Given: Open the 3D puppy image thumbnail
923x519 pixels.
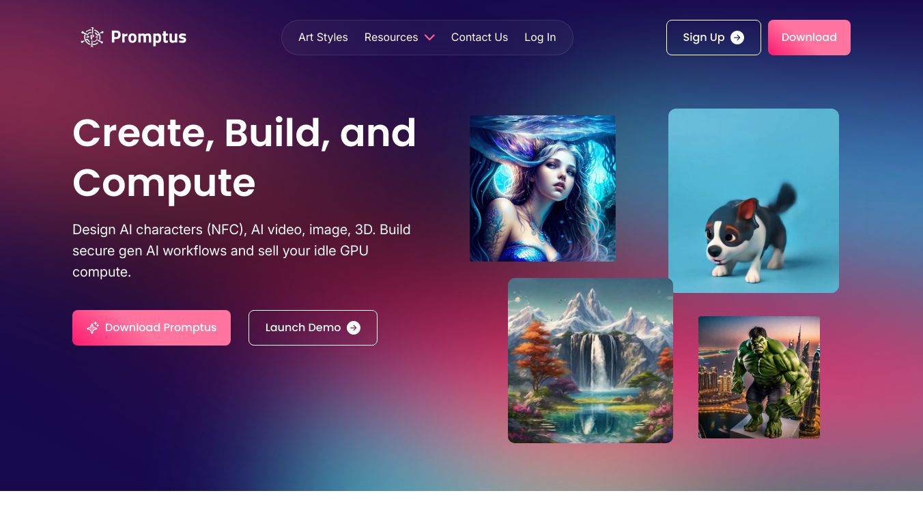Looking at the screenshot, I should [754, 201].
